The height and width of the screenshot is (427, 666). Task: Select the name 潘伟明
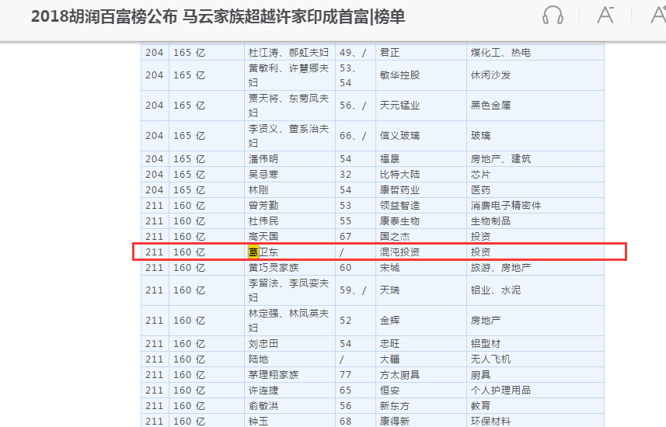(x=263, y=158)
